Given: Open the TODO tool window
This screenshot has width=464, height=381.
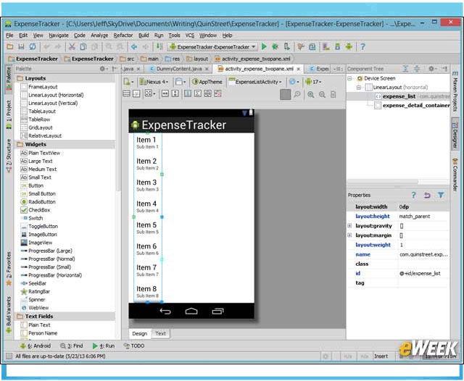Looking at the screenshot, I should (x=133, y=346).
